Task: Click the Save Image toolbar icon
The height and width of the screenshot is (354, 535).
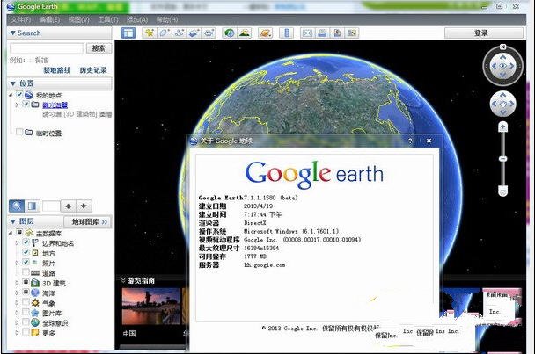Action: coord(337,33)
